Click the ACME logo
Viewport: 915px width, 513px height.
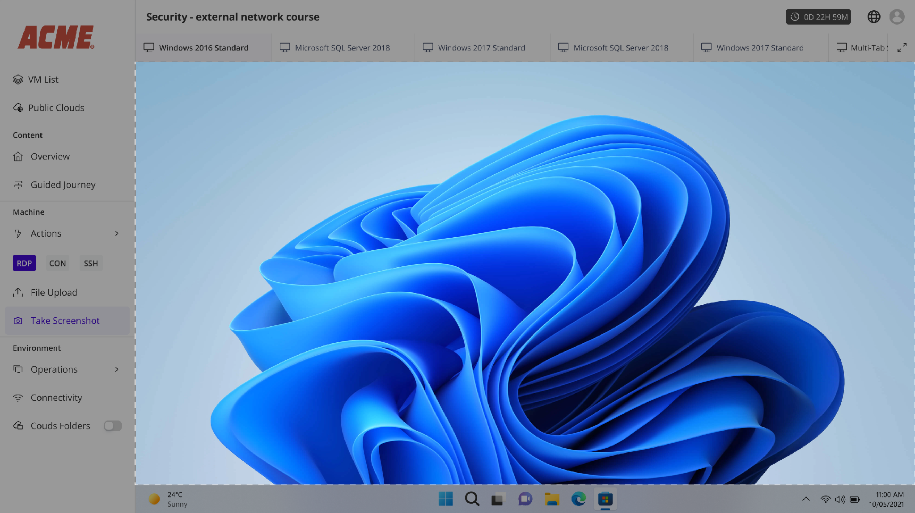(x=56, y=37)
